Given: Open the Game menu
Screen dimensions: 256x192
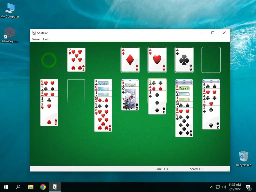Looking at the screenshot, I should point(35,39).
